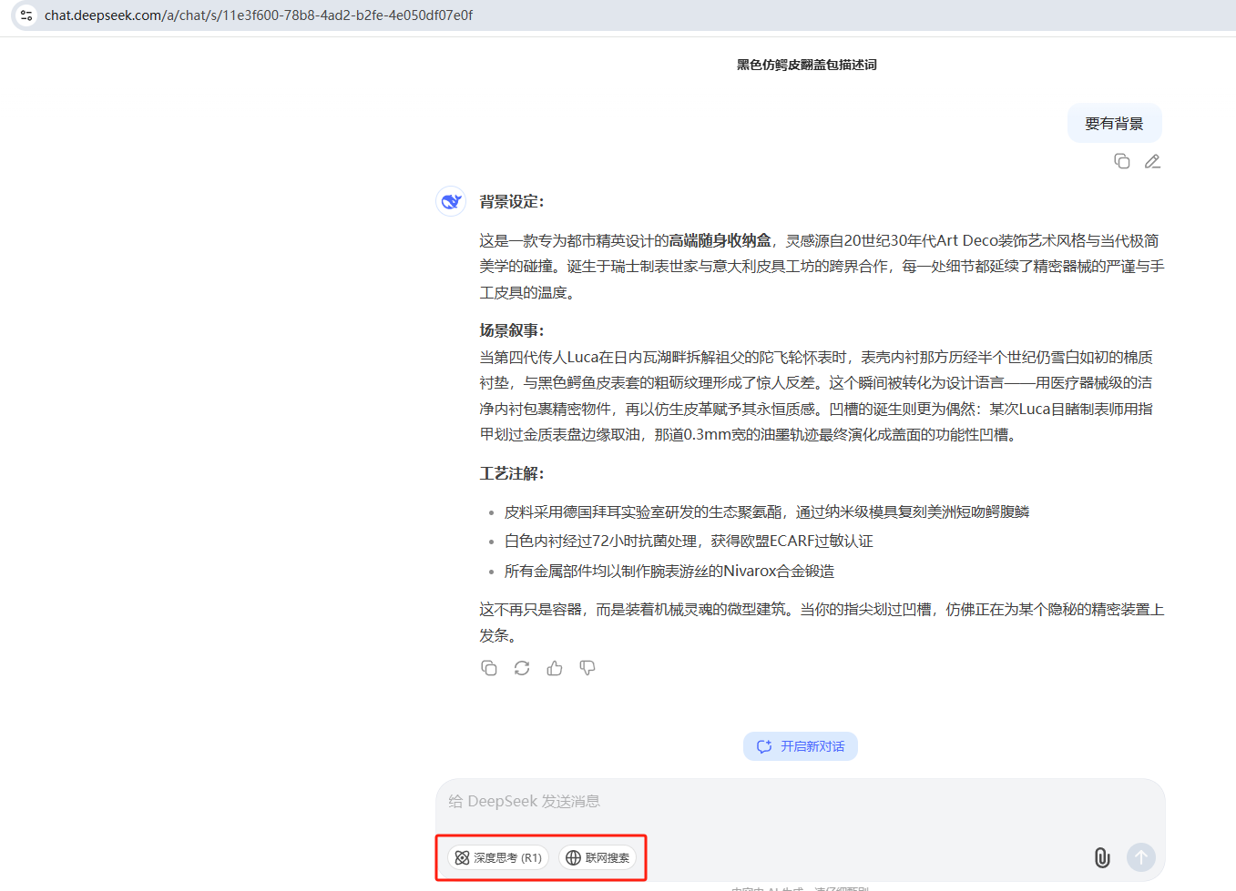Viewport: 1236px width, 891px height.
Task: Click bullet line about 德国拜耳实验室
Action: coord(767,511)
